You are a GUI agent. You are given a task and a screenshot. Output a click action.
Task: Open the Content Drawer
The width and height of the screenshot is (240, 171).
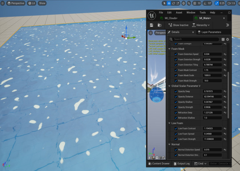click(x=159, y=163)
